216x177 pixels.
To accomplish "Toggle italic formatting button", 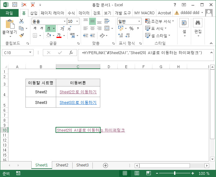I will (x=42, y=28).
